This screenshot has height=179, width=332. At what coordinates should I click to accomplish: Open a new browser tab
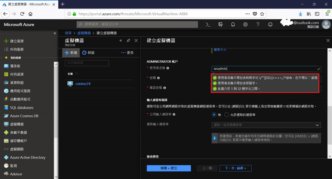[63, 4]
